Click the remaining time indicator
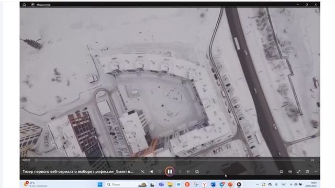This screenshot has width=335, height=188. pos(312,160)
